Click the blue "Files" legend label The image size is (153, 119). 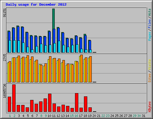[x=150, y=24]
